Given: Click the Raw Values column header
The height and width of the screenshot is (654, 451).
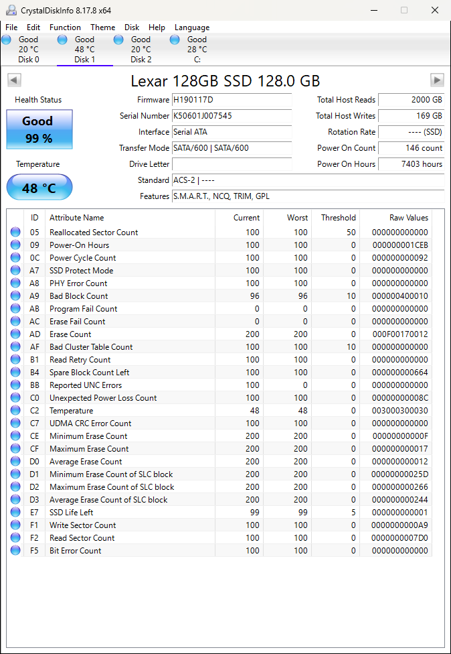Looking at the screenshot, I should pyautogui.click(x=408, y=218).
